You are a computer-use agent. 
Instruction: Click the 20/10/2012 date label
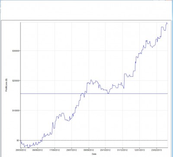[106, 150]
